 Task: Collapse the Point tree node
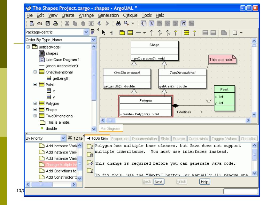[35, 85]
